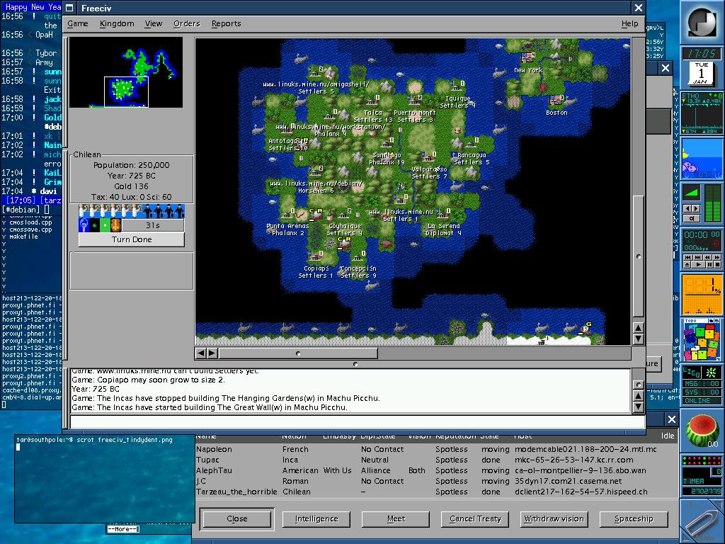Click the chat message input field
Viewport: 725px width, 544px height.
click(x=350, y=422)
